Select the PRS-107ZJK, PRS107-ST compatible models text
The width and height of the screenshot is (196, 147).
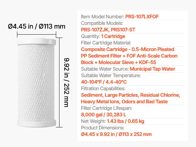pyautogui.click(x=108, y=30)
